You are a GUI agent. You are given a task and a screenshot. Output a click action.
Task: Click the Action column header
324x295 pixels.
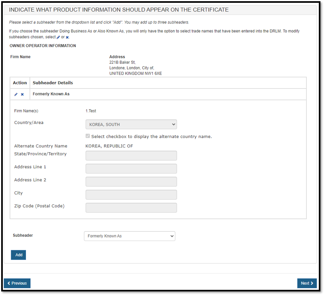point(20,83)
